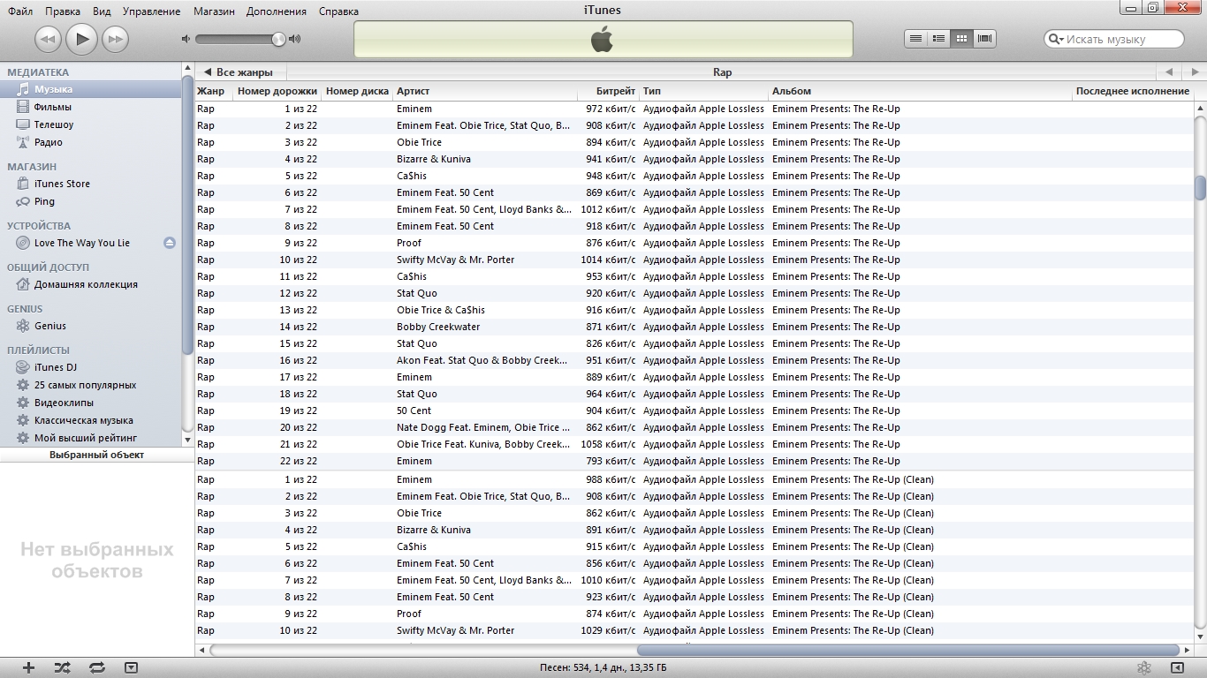
Task: Go to the previous track button
Action: 48,39
